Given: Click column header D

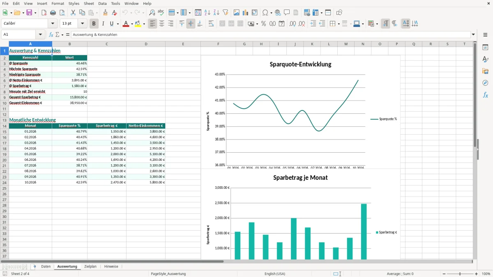Looking at the screenshot, I should click(x=146, y=44).
